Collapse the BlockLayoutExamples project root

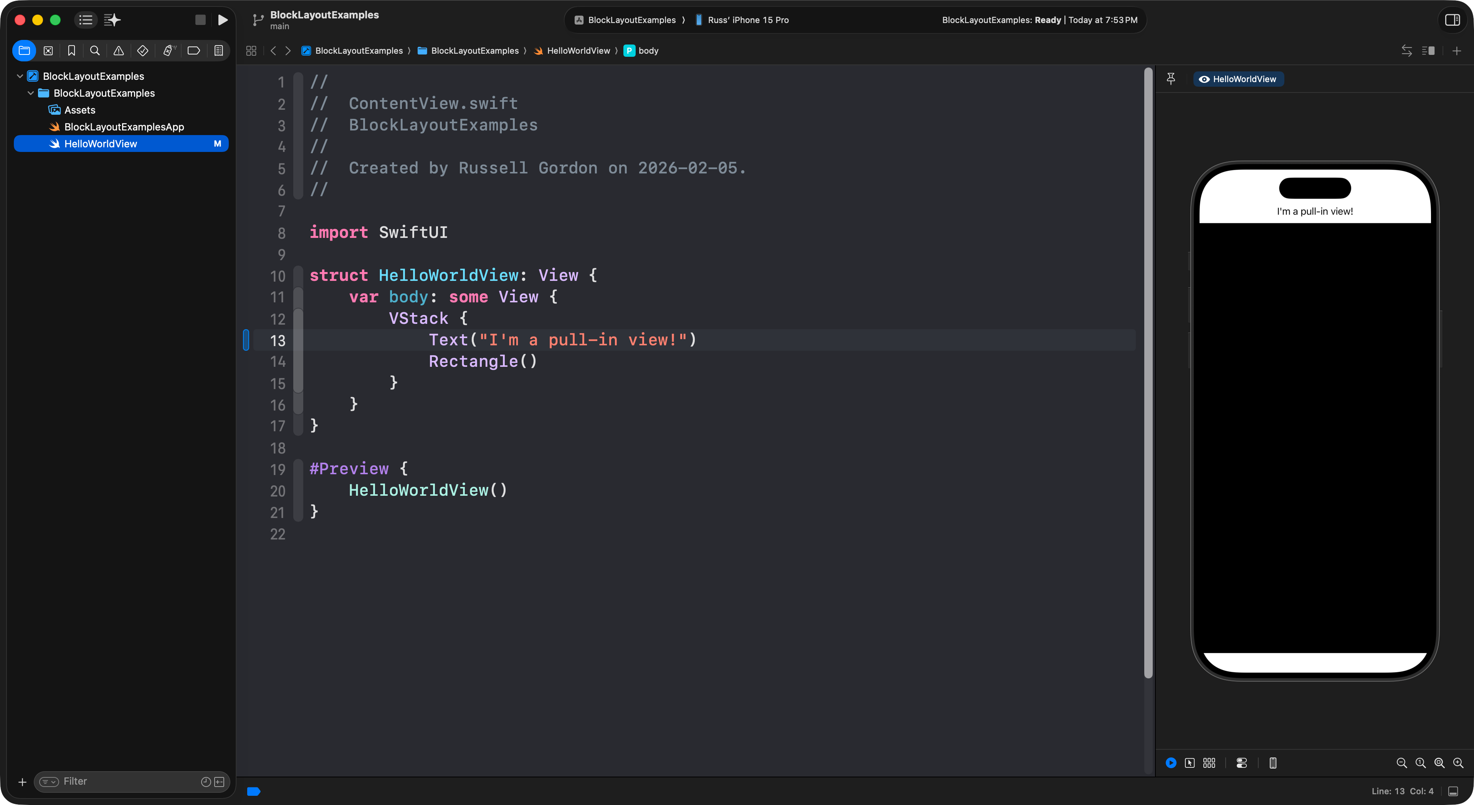point(20,76)
